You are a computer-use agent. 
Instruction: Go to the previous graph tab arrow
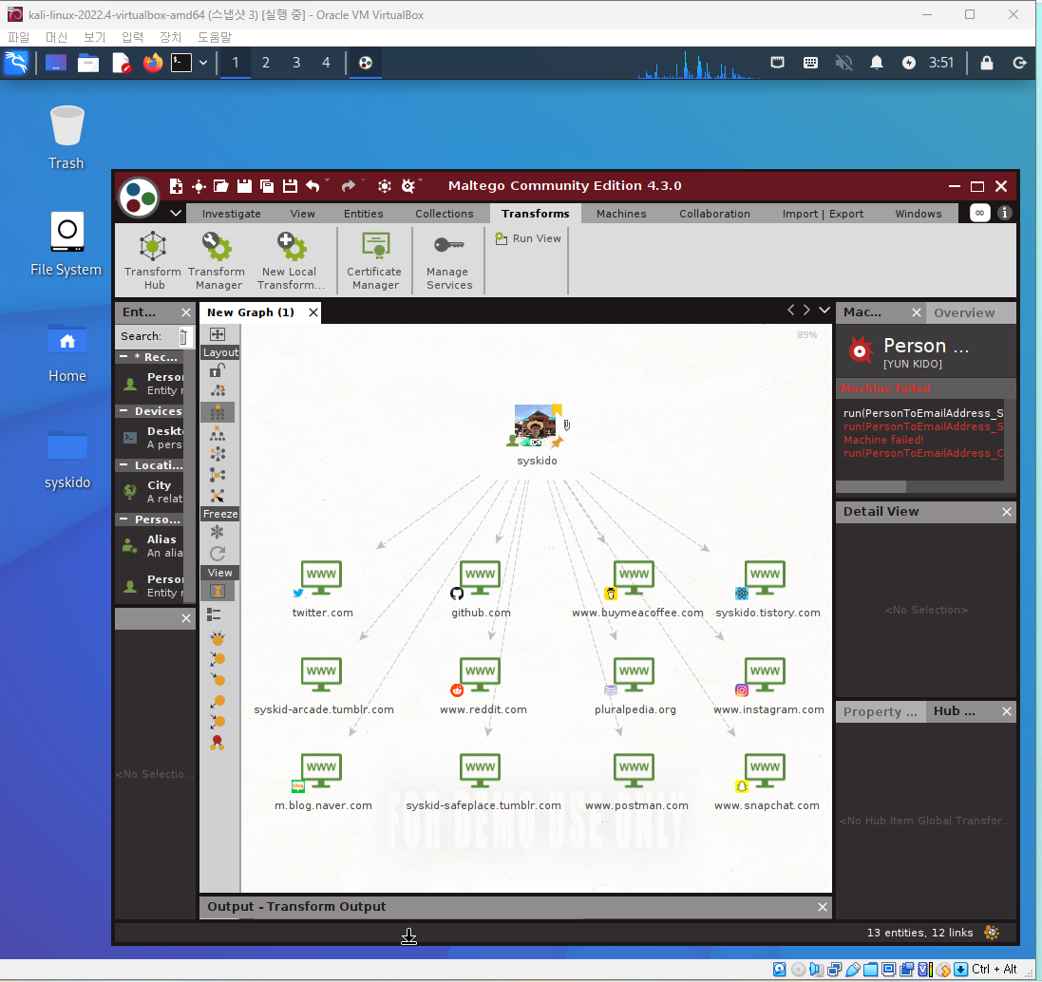pos(791,310)
